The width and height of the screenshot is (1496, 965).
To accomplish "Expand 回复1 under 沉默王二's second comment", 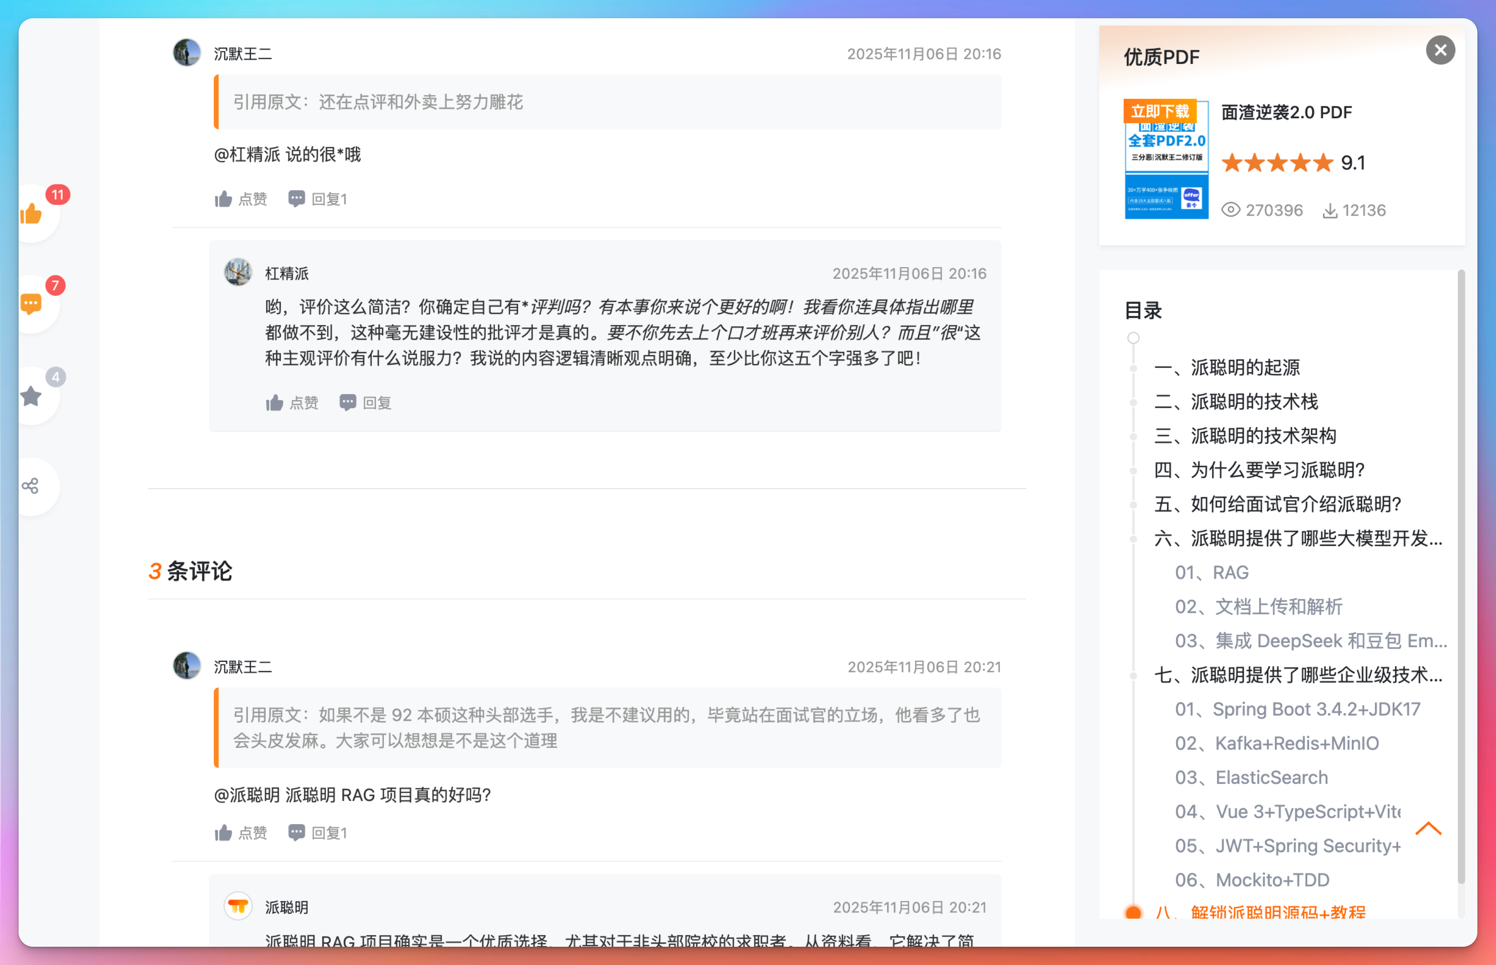I will [317, 832].
